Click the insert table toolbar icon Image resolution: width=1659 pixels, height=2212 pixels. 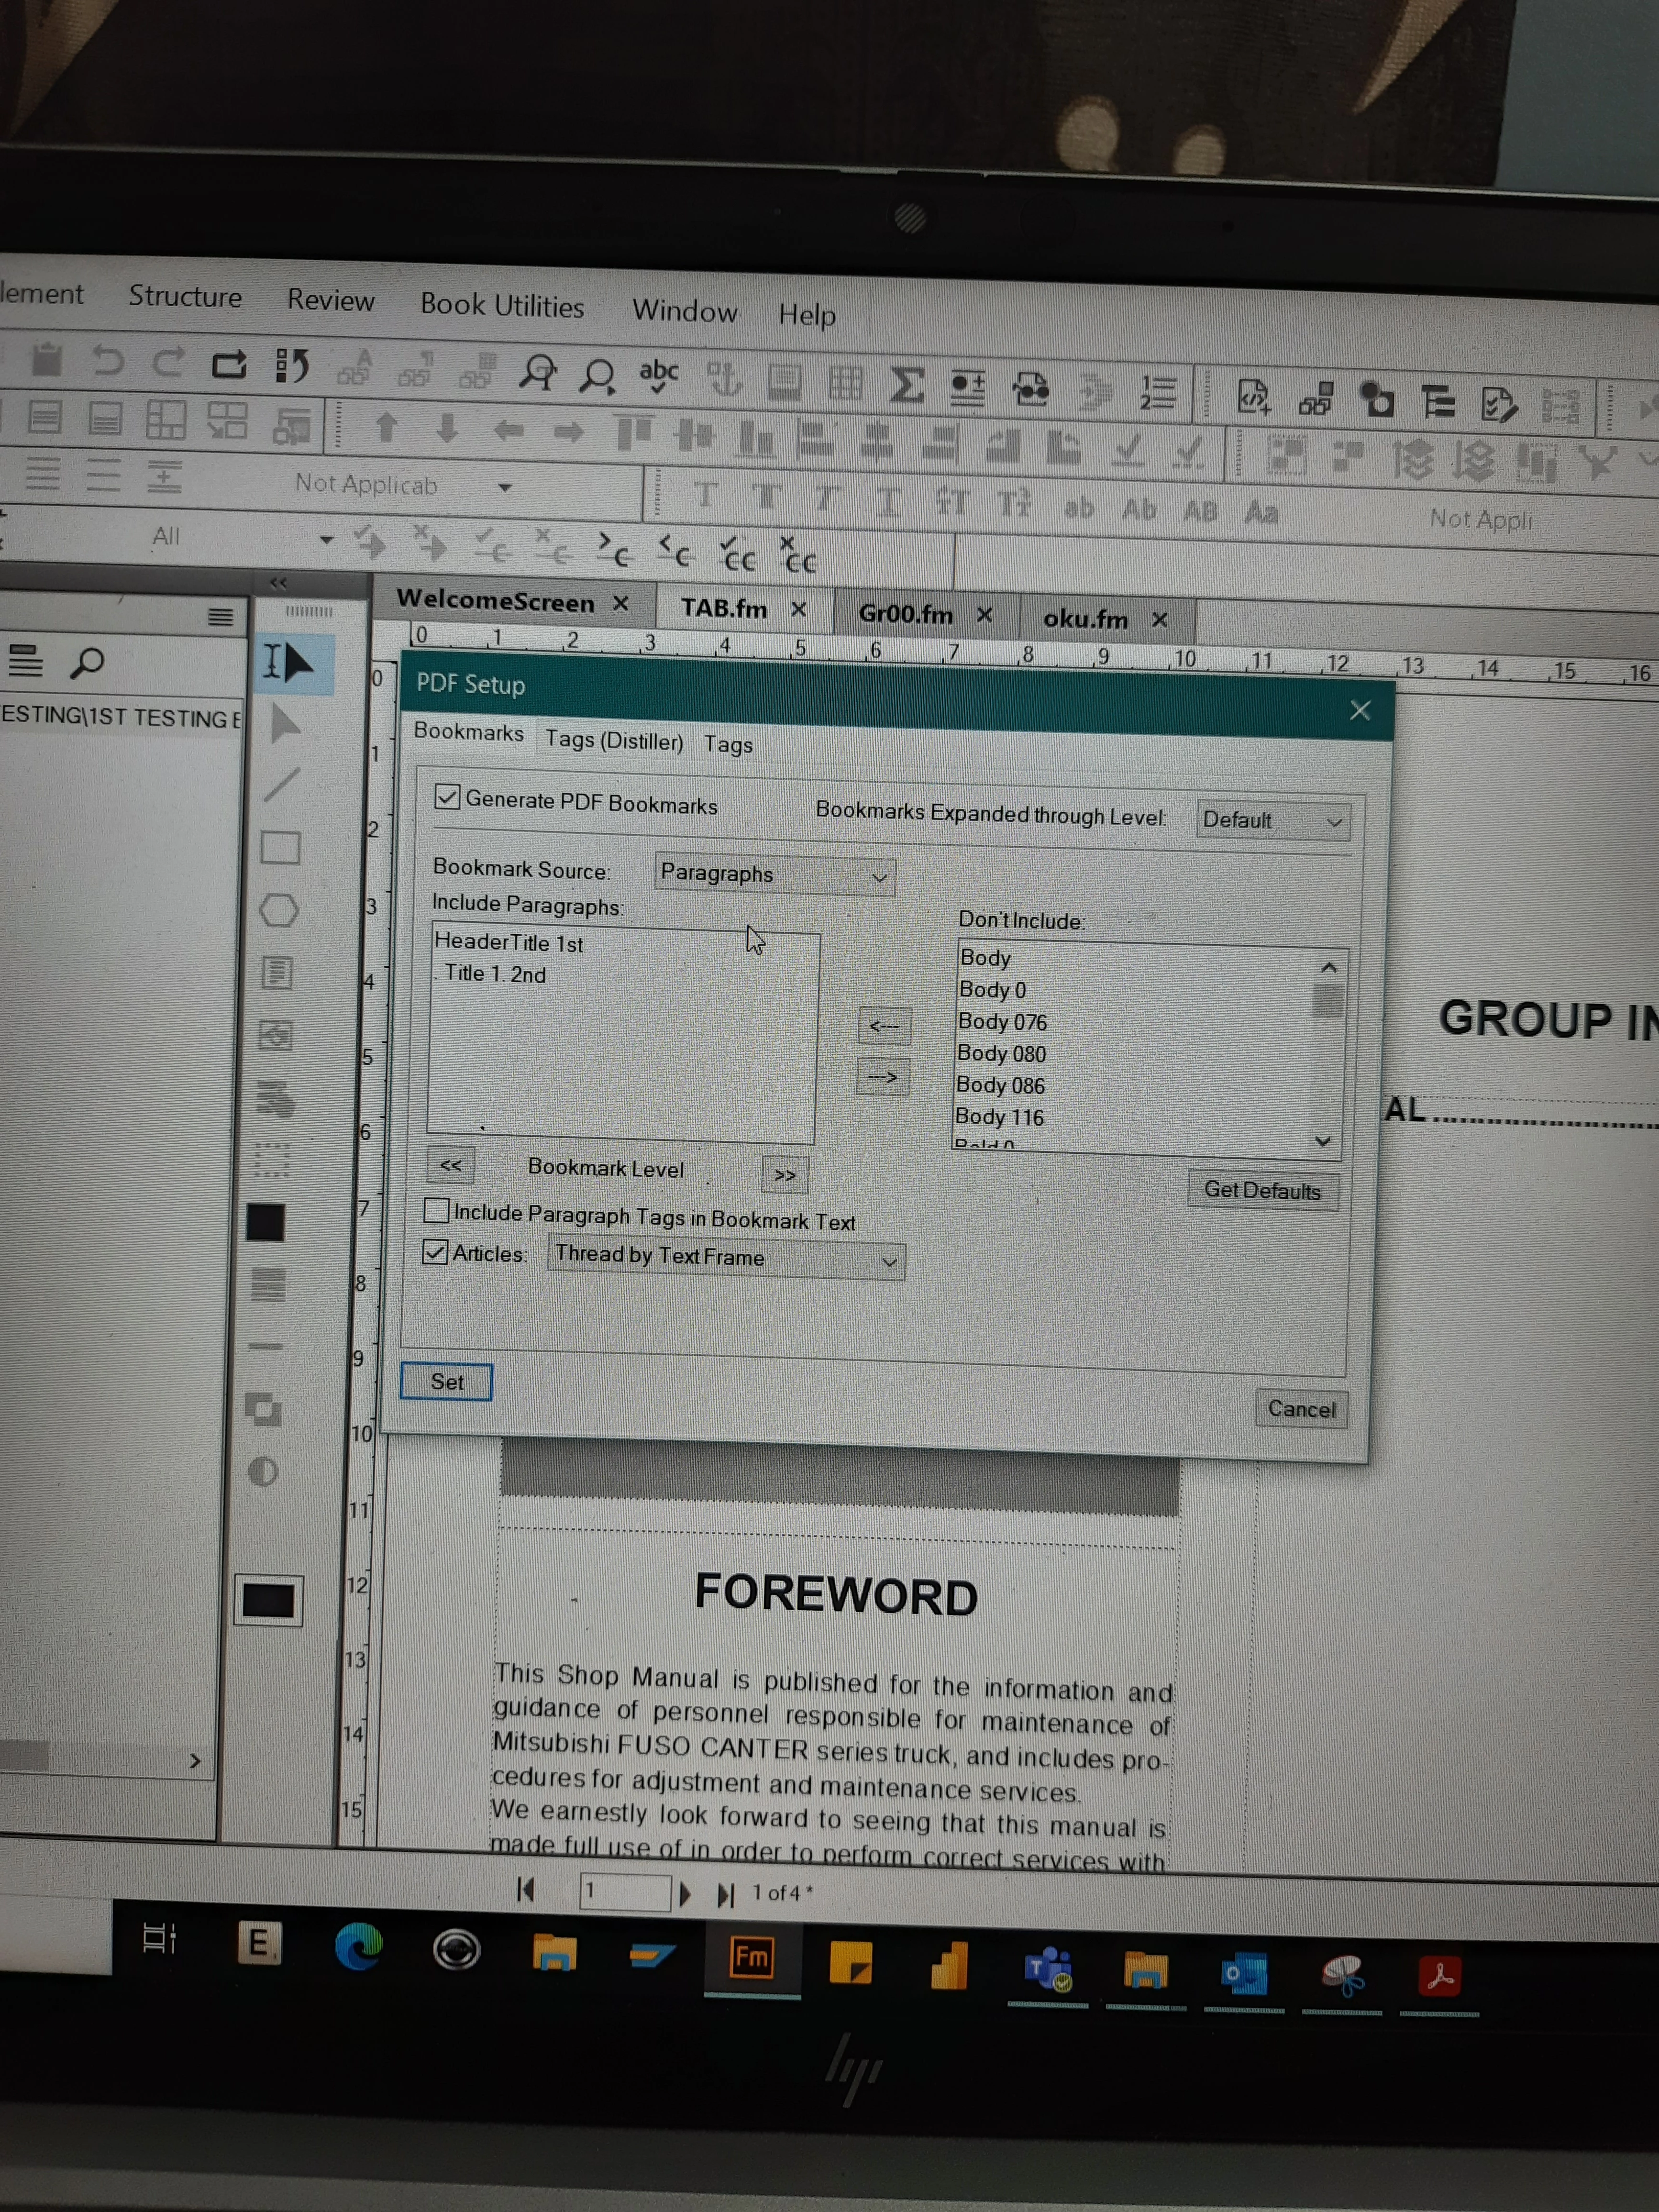click(x=845, y=383)
